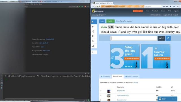Click the typing test input field
Viewport: 181px width, 102px height.
click(134, 38)
